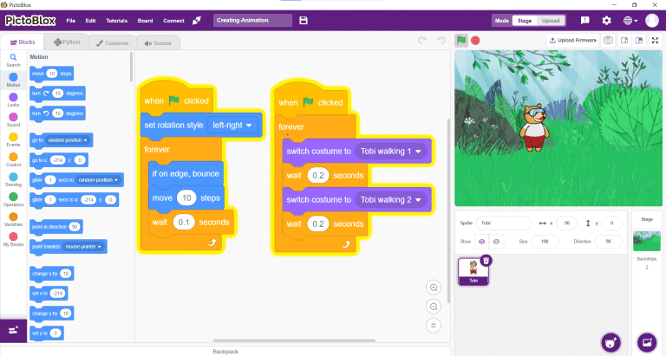The height and width of the screenshot is (356, 666).
Task: Click the redo arrow in workspace
Action: [422, 41]
